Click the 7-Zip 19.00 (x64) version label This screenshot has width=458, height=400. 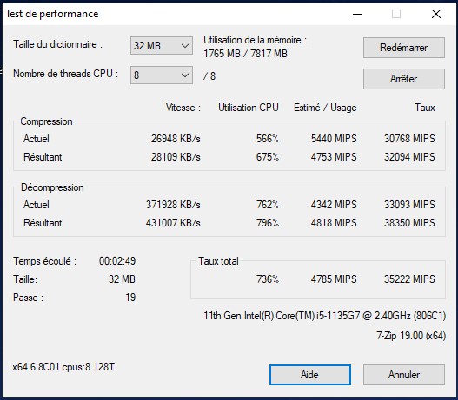click(x=411, y=336)
